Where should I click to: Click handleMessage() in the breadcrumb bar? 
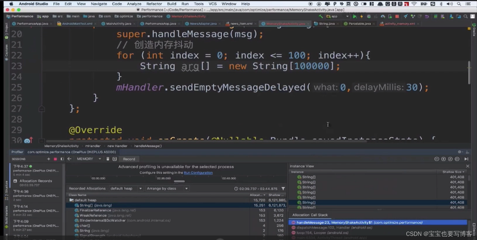148,146
